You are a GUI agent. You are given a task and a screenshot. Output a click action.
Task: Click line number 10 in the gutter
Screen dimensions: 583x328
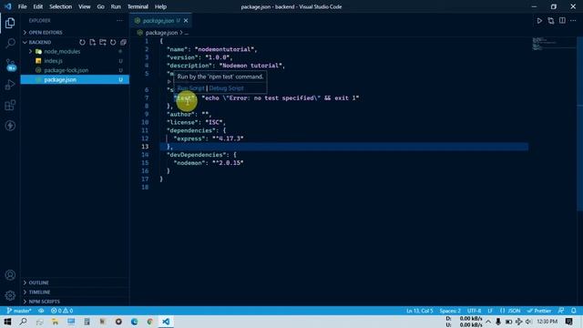tap(145, 122)
